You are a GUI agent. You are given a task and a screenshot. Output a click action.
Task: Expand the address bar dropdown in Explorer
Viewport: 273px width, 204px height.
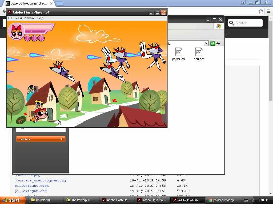click(x=206, y=43)
